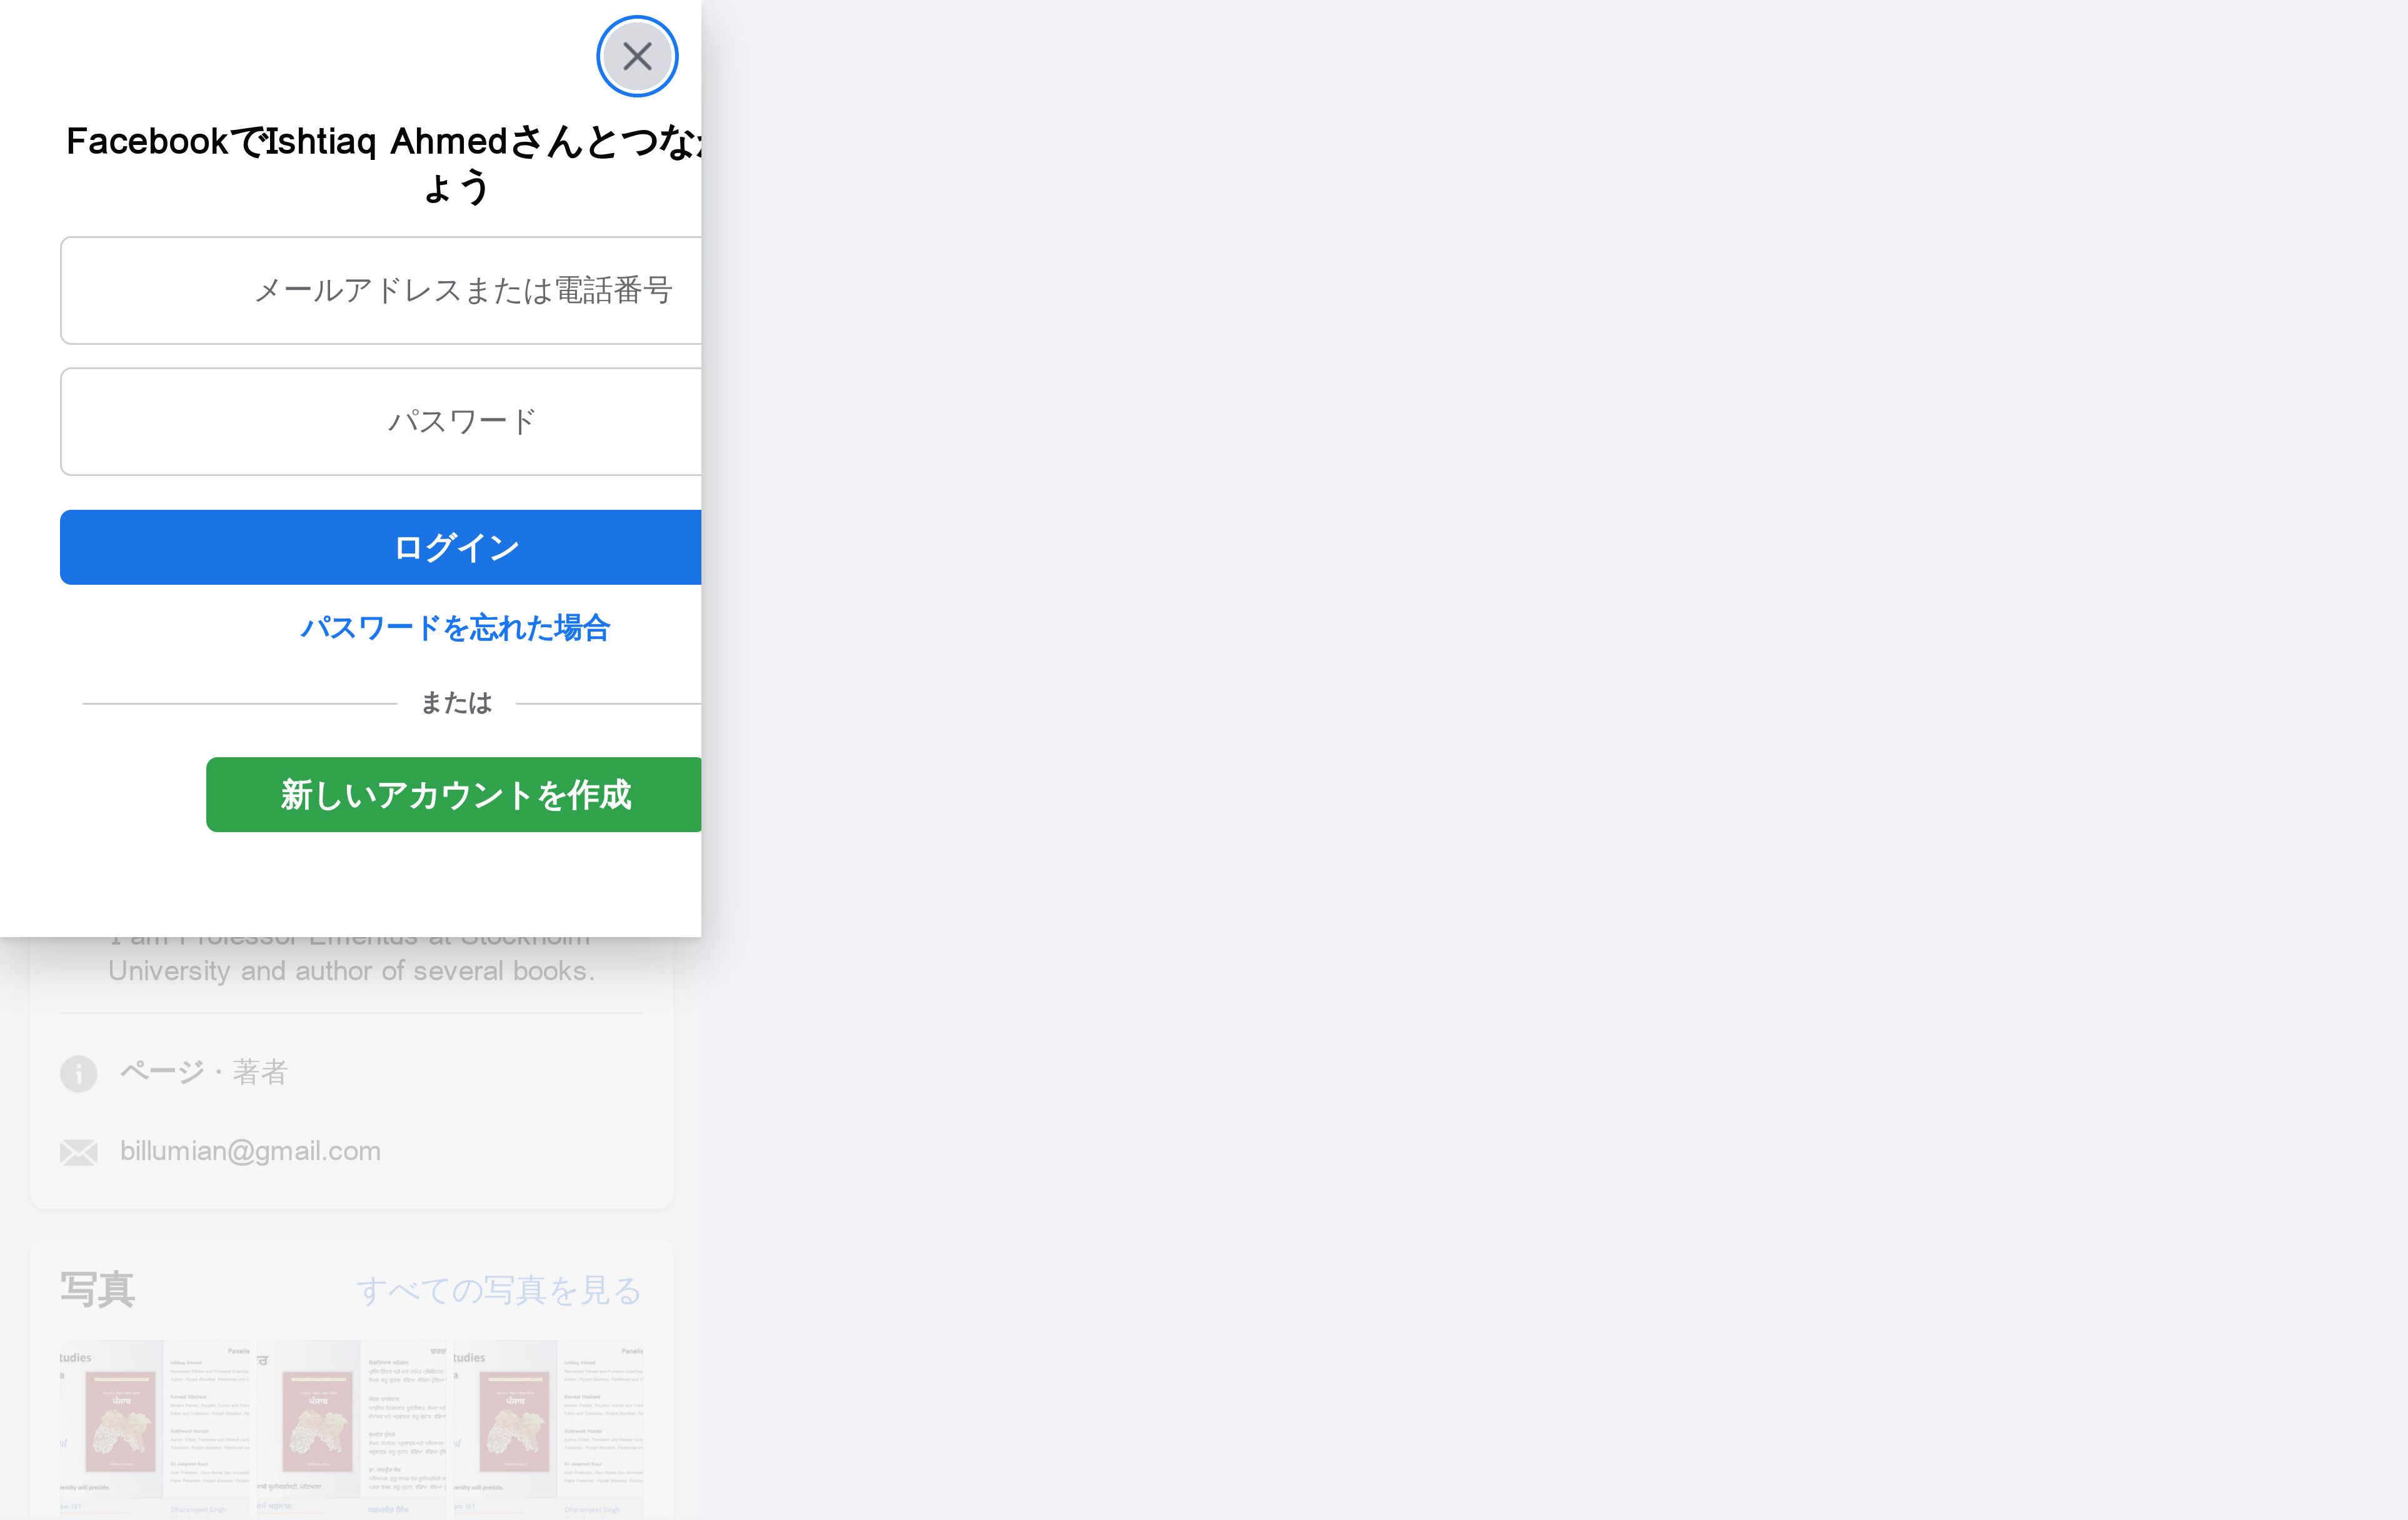The height and width of the screenshot is (1520, 2408).
Task: Open the first photo thumbnail
Action: pos(154,1429)
